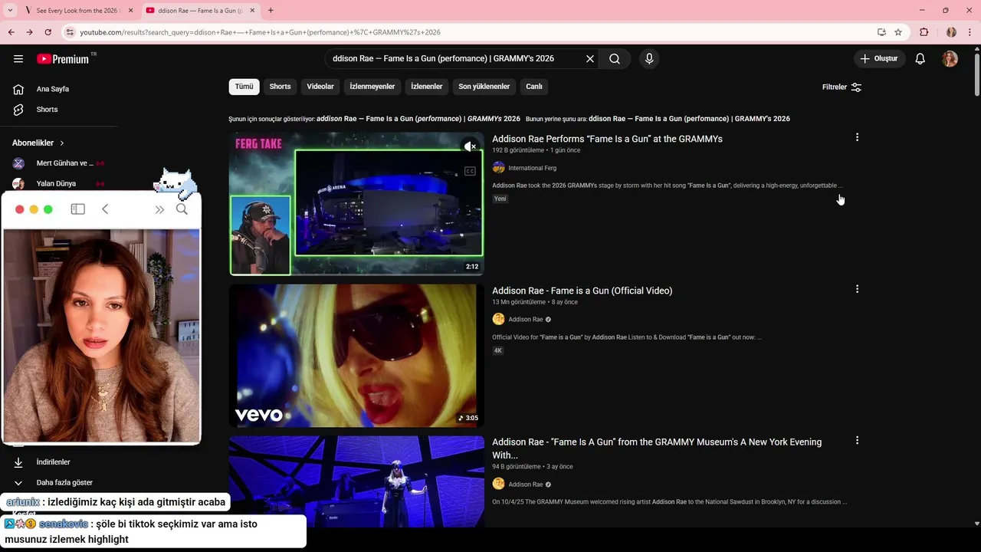Bookmark this page with star icon
This screenshot has height=552, width=981.
(898, 32)
